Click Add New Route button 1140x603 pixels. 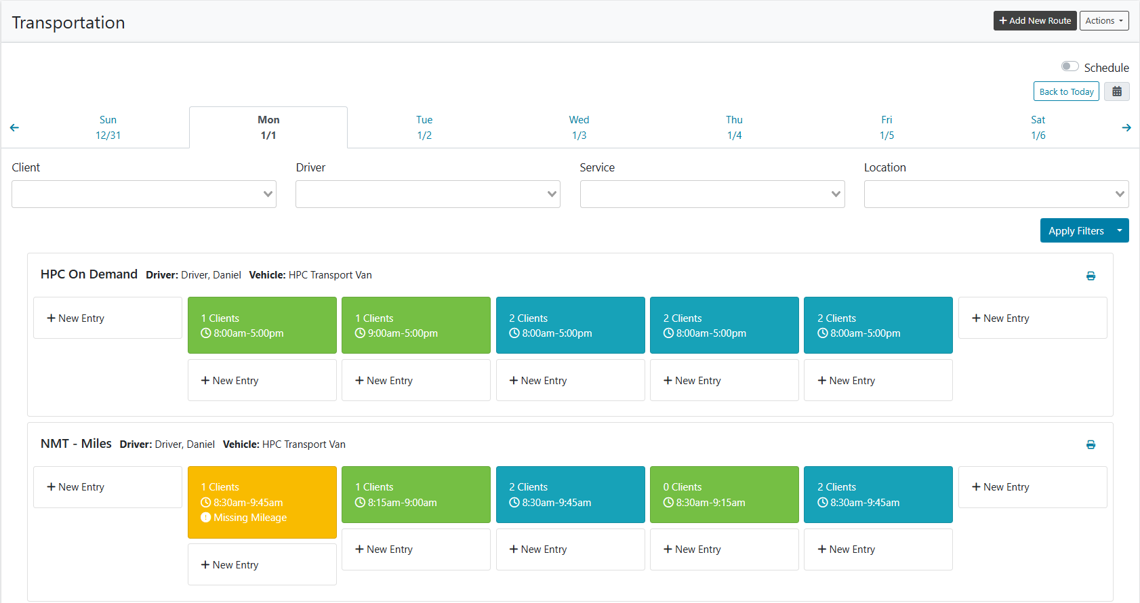(x=1035, y=21)
